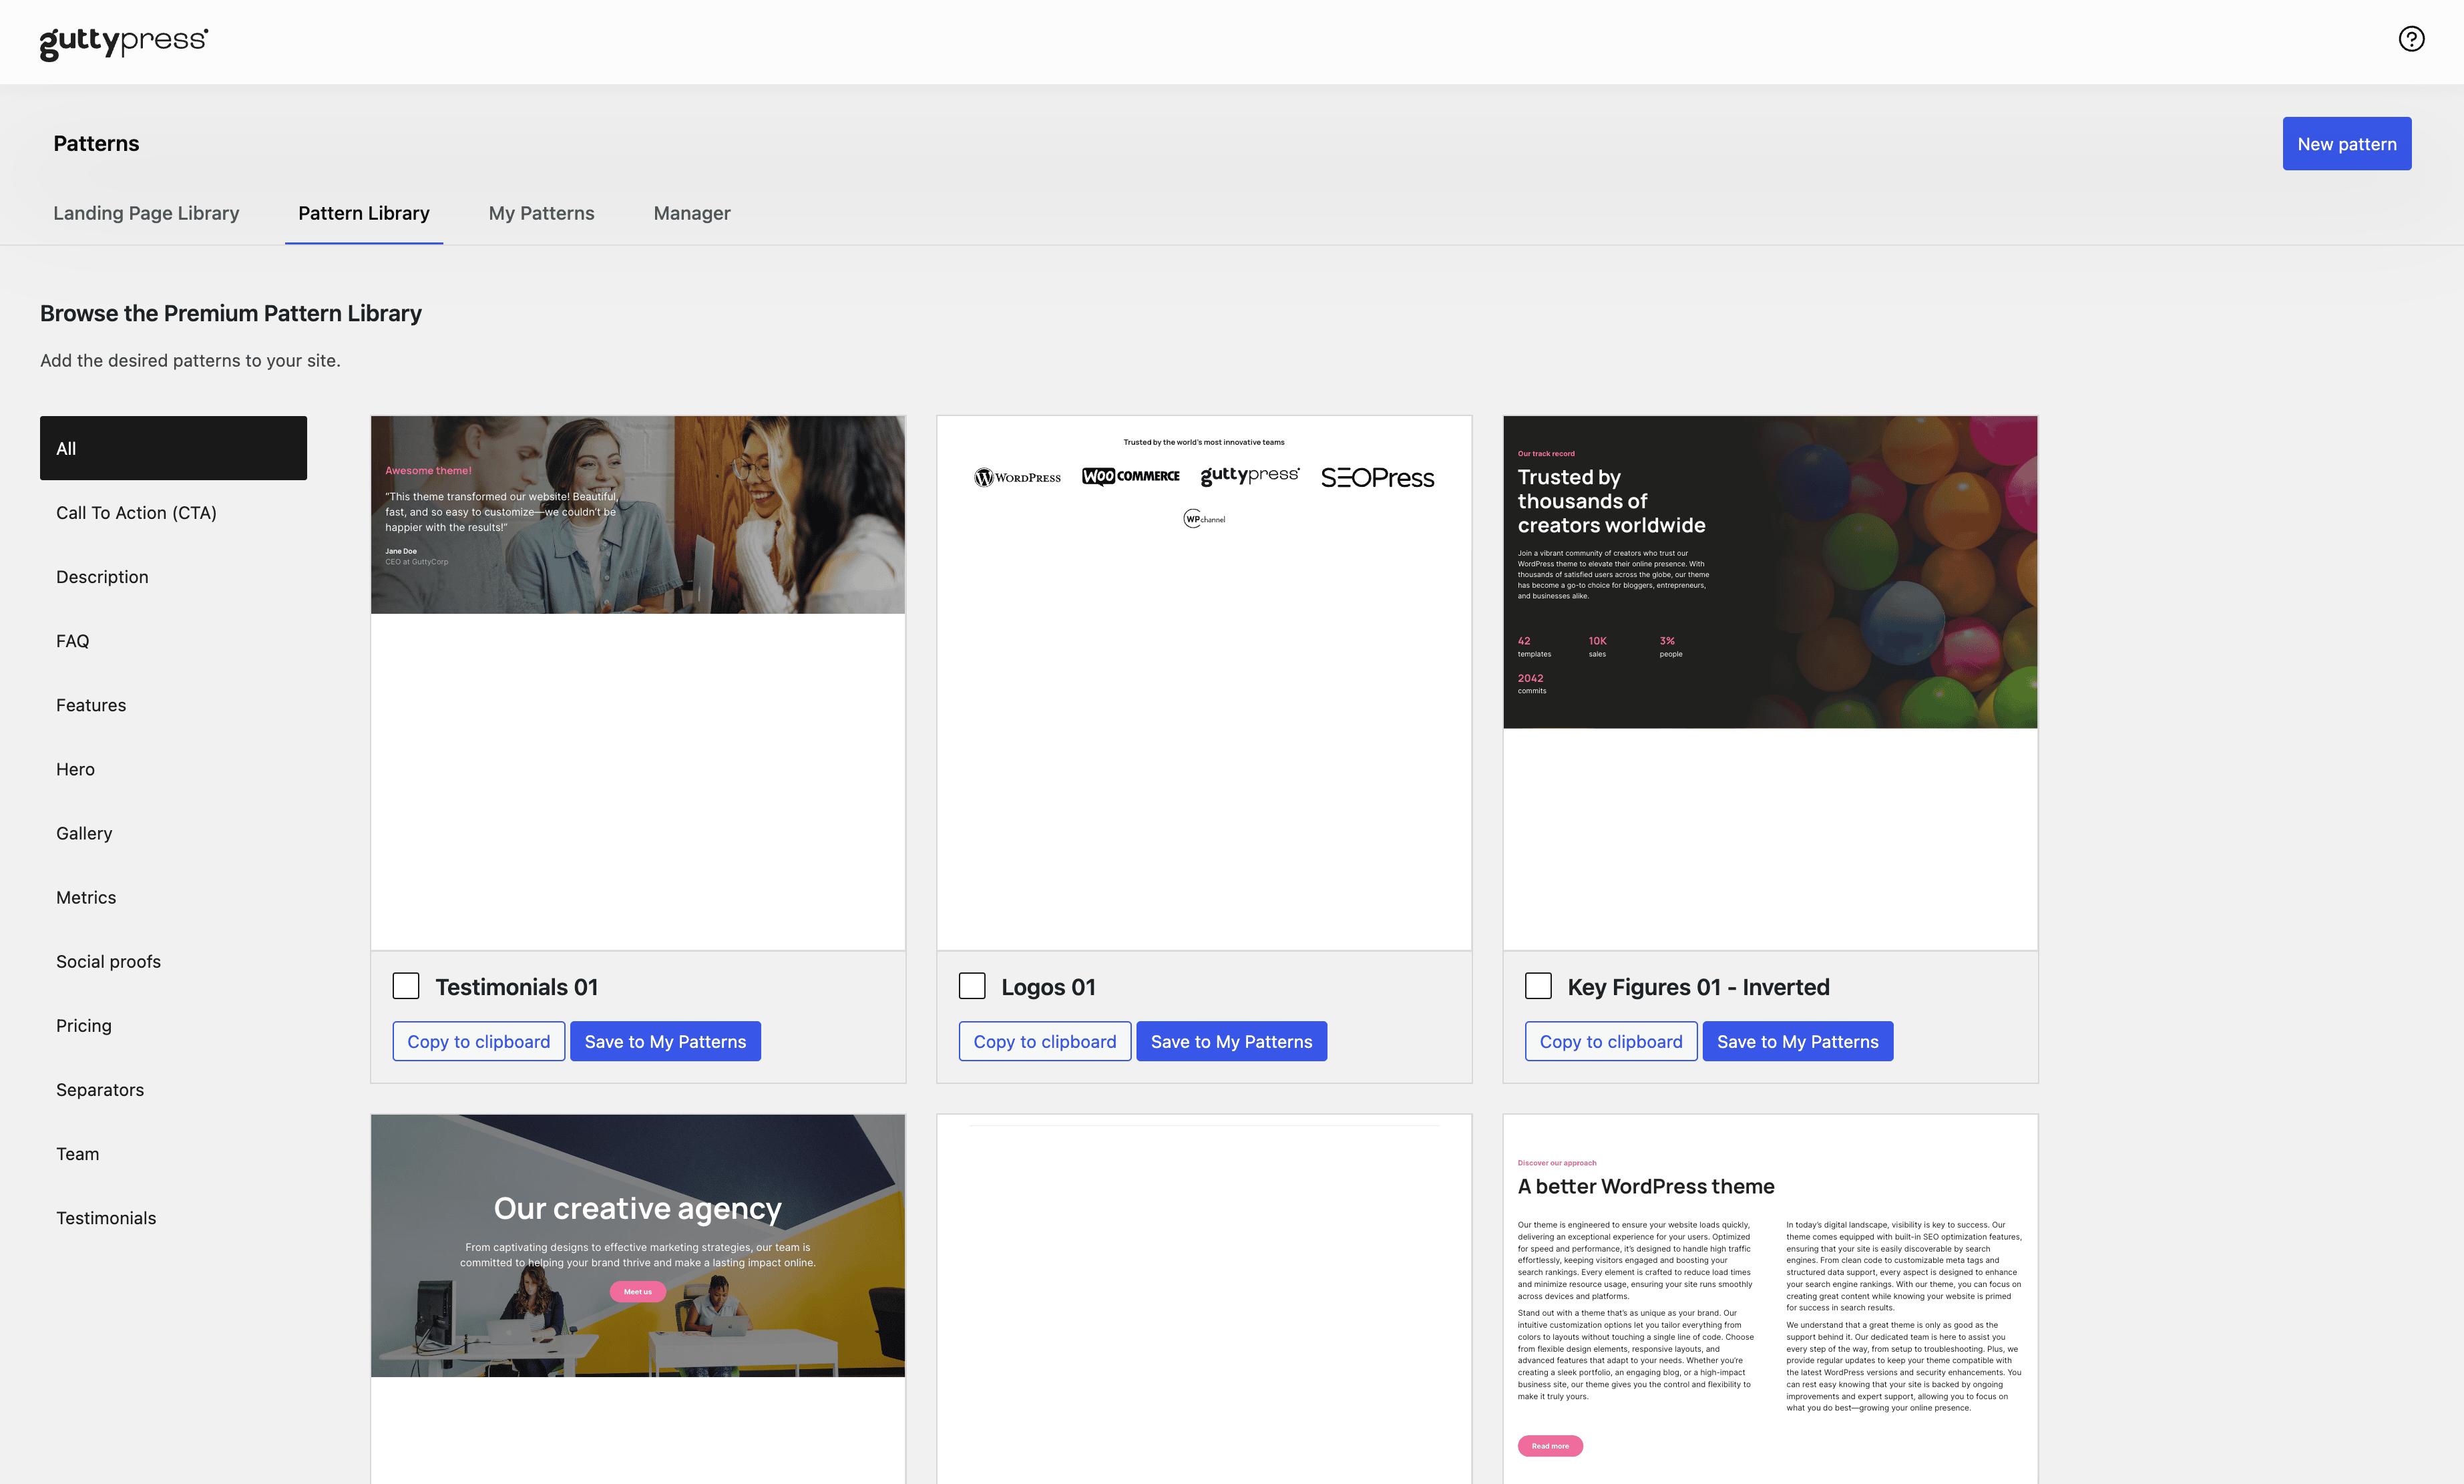Show FAQ patterns

pos(173,640)
